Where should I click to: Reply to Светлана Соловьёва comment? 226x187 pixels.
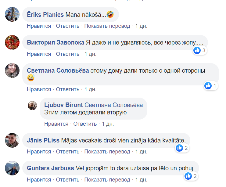pyautogui.click(x=68, y=89)
